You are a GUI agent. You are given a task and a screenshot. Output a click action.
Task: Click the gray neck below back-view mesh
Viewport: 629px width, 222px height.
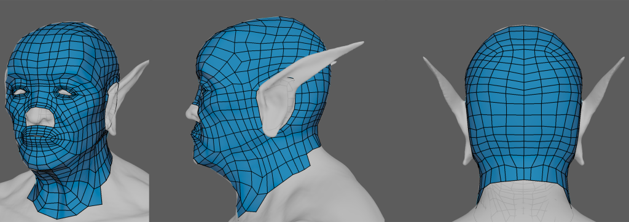click(x=523, y=199)
